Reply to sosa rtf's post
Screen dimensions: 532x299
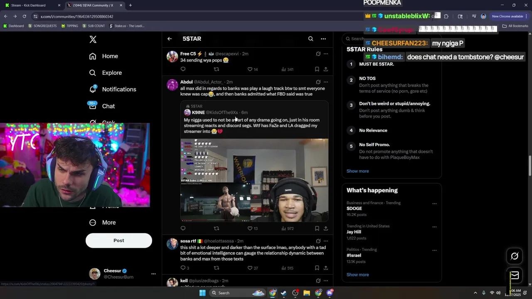point(185,268)
